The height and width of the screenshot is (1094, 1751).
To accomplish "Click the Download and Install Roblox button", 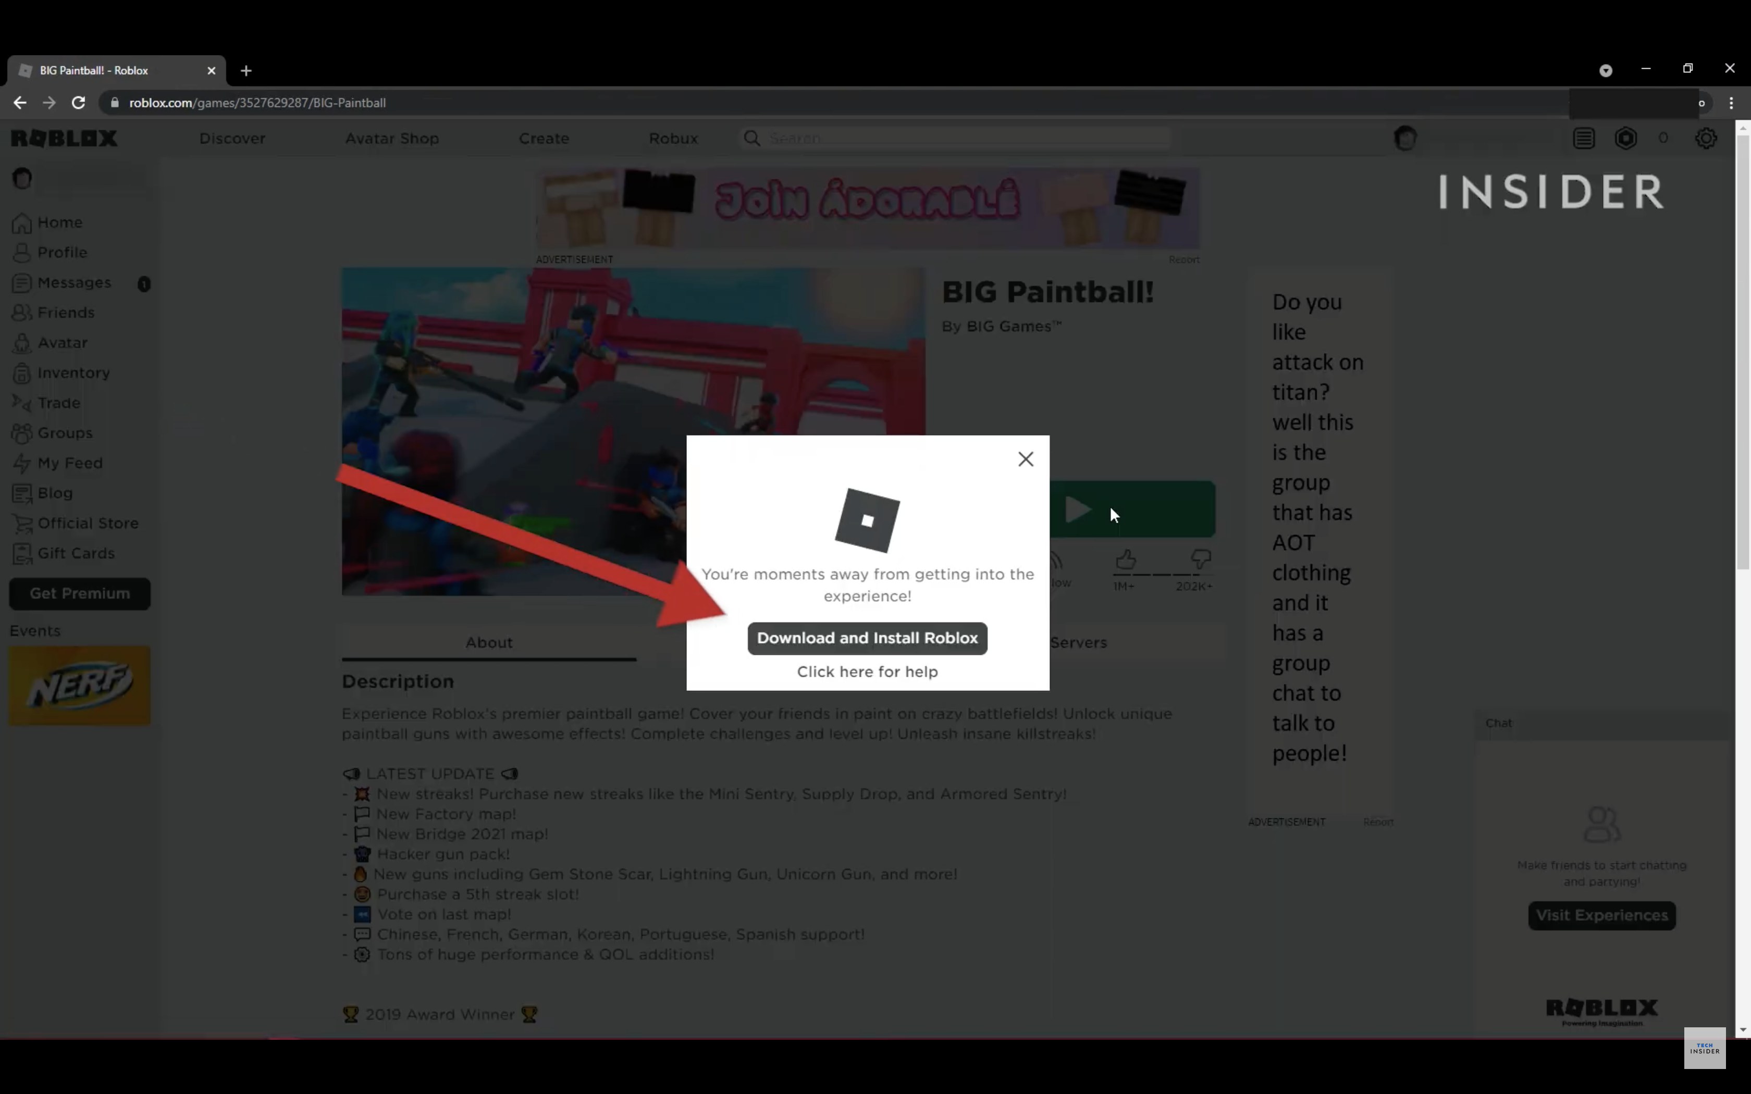I will [867, 638].
